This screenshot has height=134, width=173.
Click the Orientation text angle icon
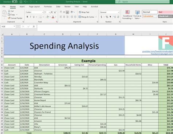tap(72, 12)
